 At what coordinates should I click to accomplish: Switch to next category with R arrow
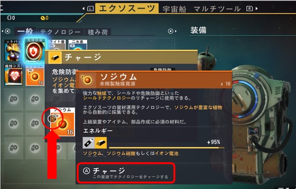(252, 8)
